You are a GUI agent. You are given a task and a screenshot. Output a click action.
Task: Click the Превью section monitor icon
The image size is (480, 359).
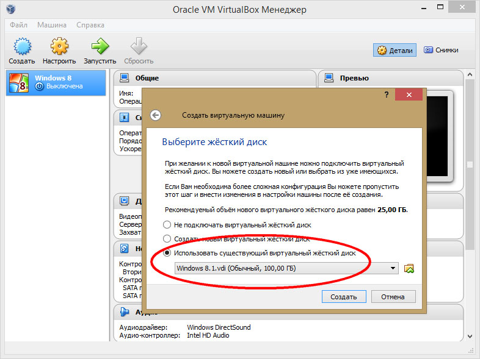(329, 78)
